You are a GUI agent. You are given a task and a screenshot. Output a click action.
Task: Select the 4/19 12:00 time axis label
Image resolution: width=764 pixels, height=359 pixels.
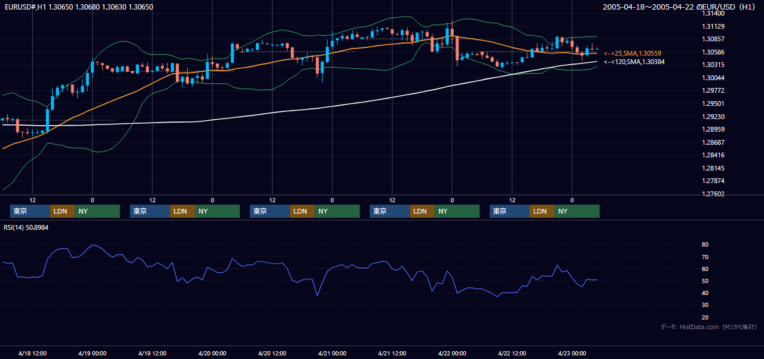pos(152,353)
